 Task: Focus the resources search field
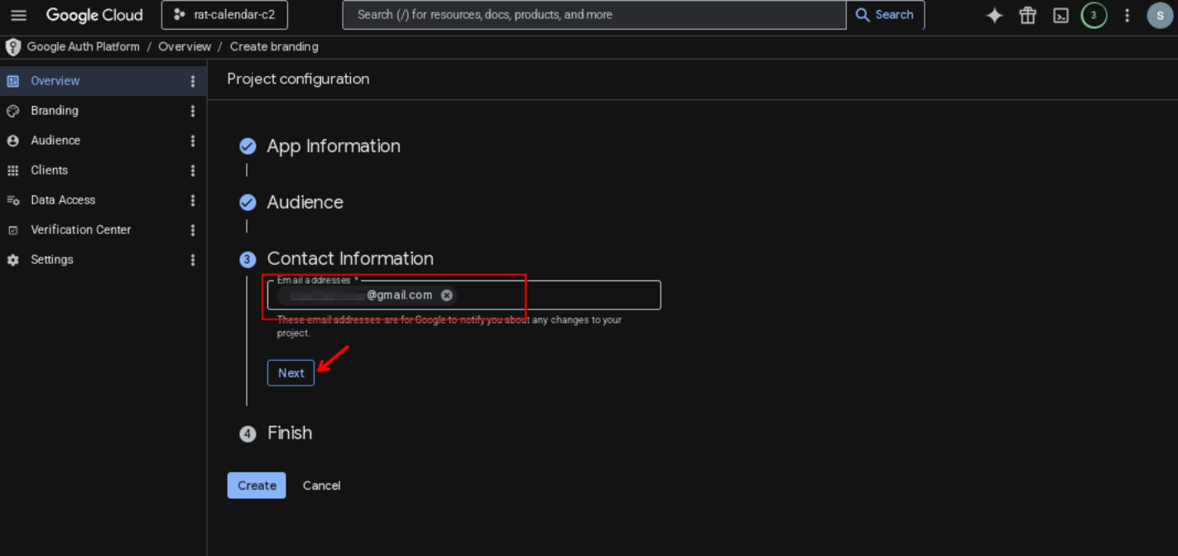click(x=594, y=15)
